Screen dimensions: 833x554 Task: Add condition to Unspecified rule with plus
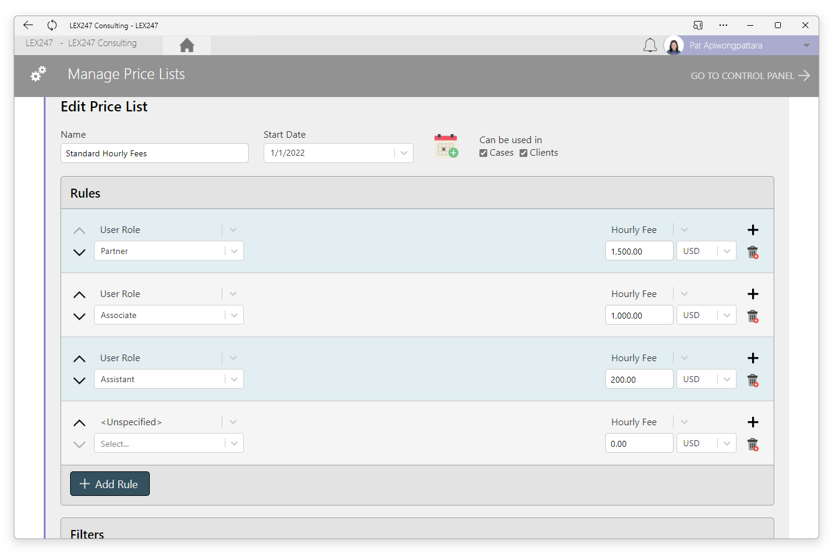point(753,422)
